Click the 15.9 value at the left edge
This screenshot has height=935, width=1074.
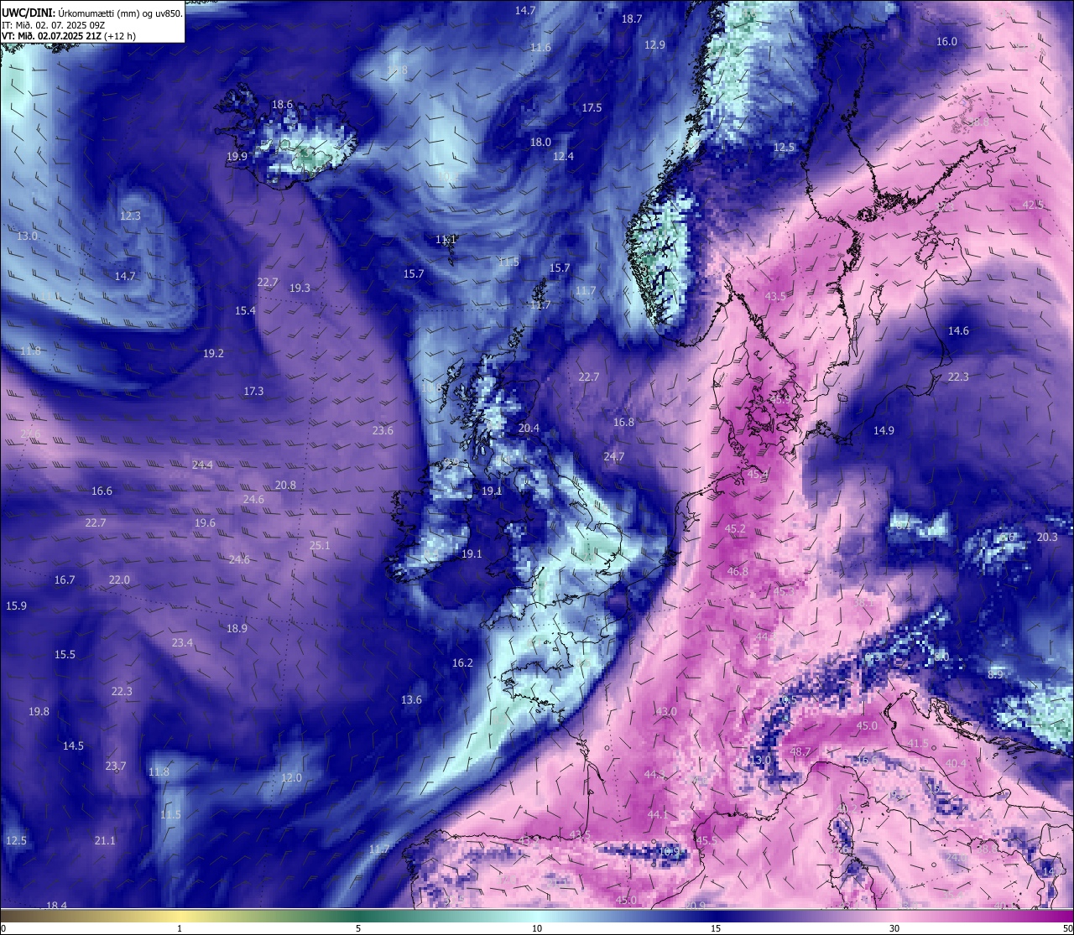[x=16, y=606]
